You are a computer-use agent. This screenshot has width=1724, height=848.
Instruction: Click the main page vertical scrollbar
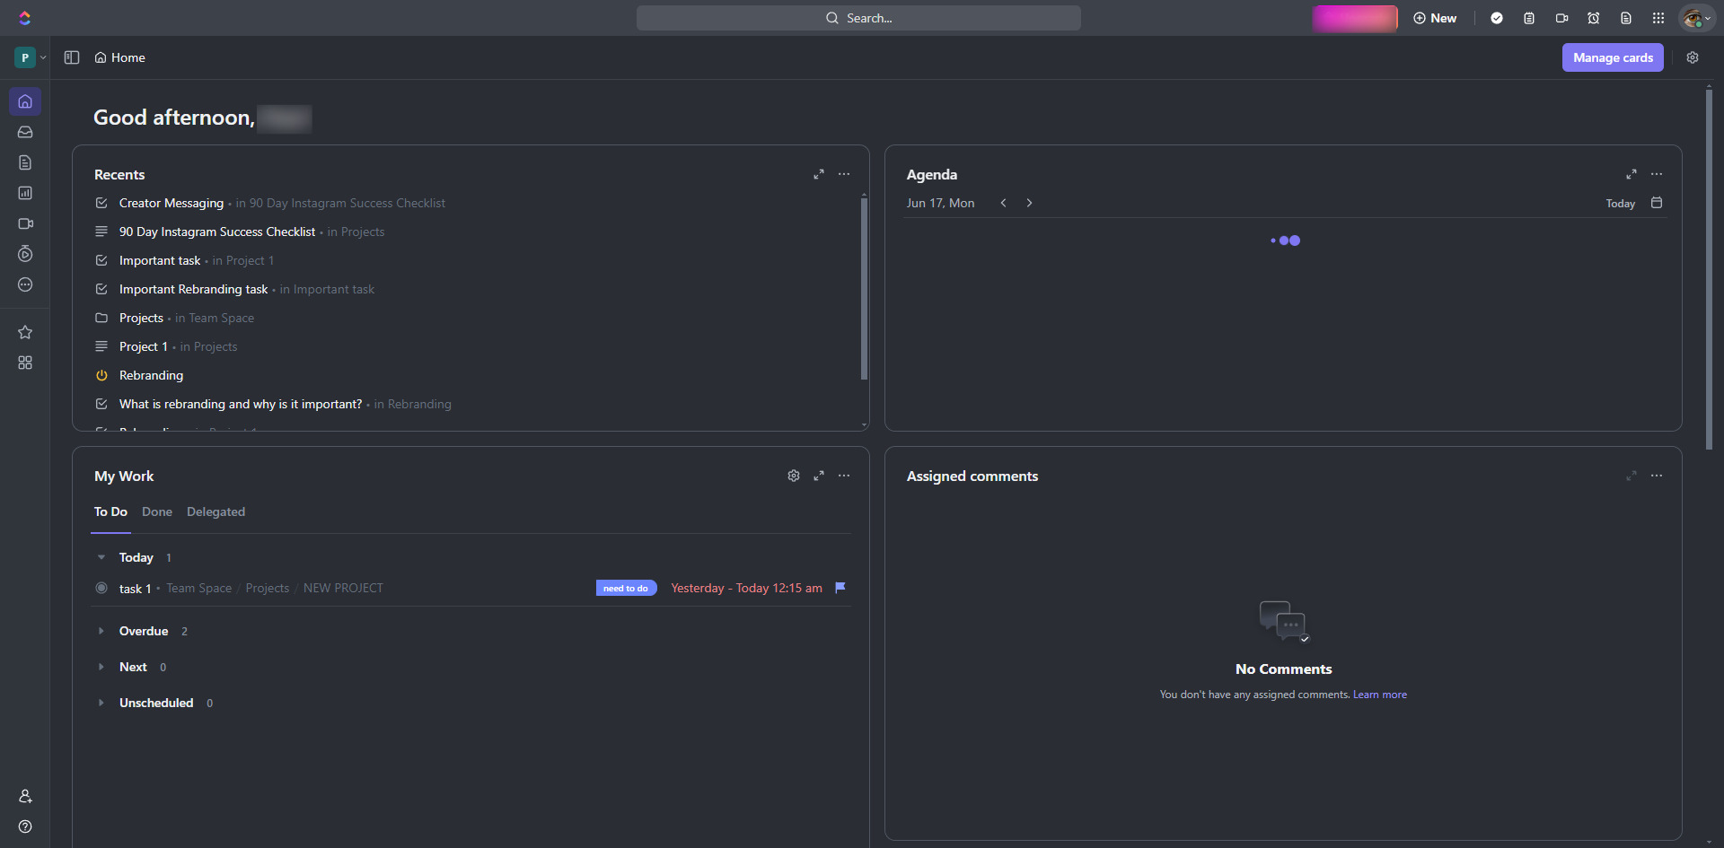point(1709,269)
